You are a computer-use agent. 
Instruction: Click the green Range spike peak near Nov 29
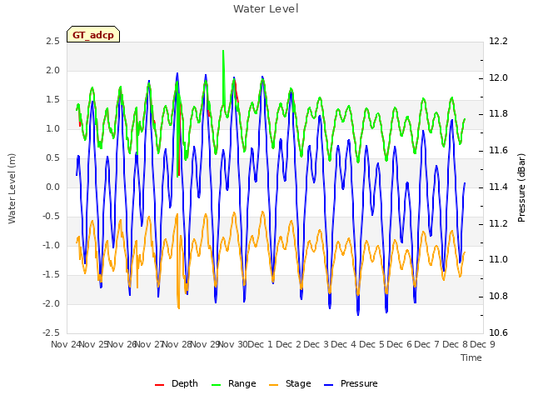click(223, 51)
